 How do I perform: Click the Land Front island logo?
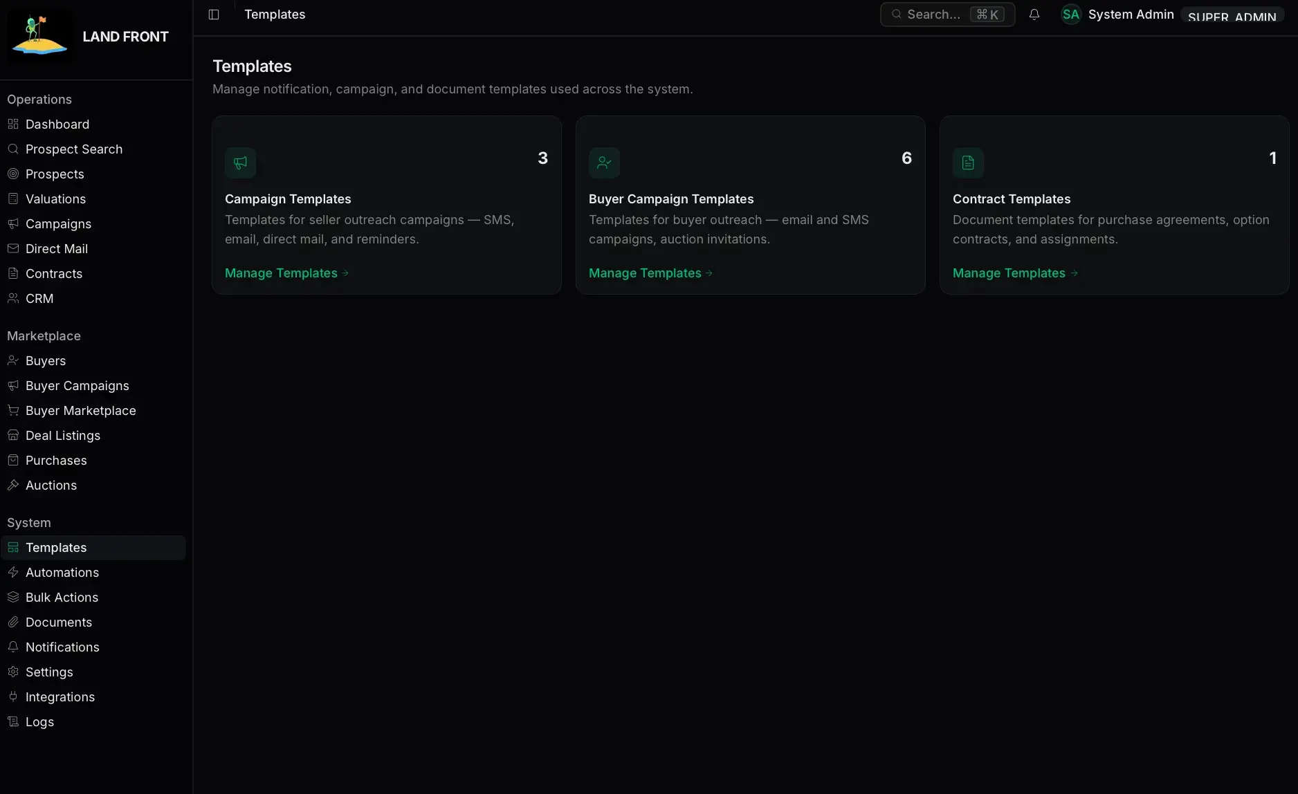[x=39, y=36]
